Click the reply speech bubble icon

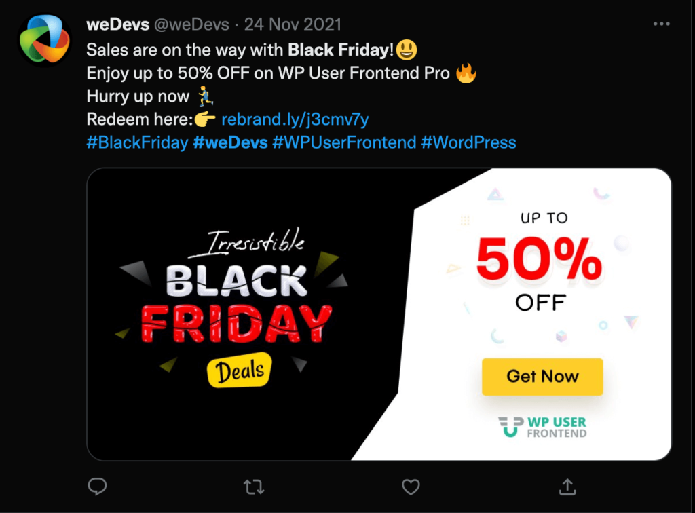(x=98, y=486)
